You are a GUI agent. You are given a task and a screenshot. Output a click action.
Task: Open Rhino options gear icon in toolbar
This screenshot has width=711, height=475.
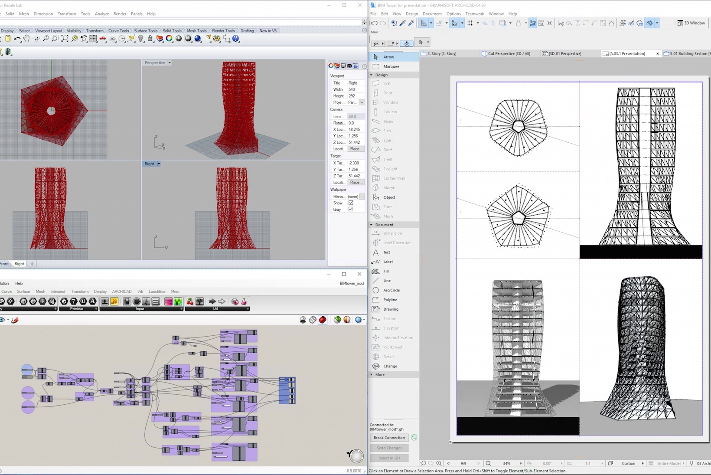216,39
